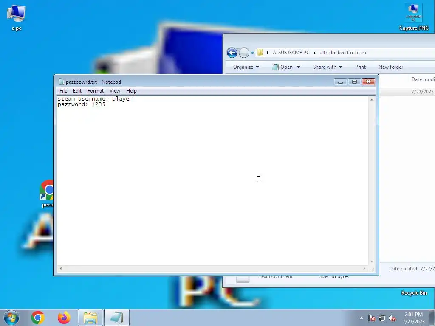435x326 pixels.
Task: Open the Organize dropdown in Explorer
Action: click(x=246, y=67)
